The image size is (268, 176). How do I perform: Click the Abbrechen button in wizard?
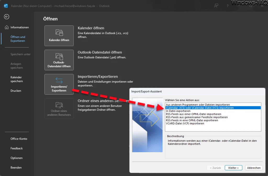254,168
